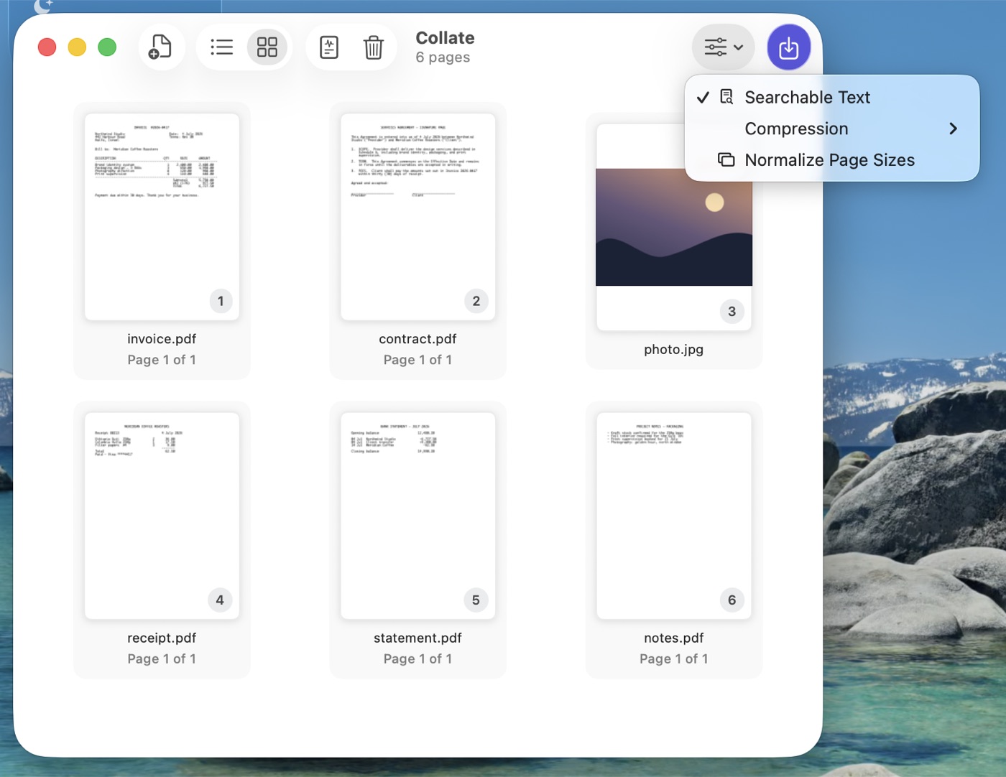
Task: Select the contract.pdf page thumbnail
Action: tap(417, 216)
